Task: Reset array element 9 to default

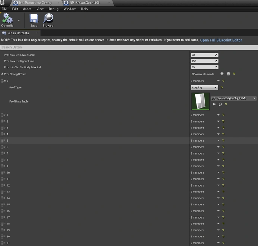Action: pos(223,166)
